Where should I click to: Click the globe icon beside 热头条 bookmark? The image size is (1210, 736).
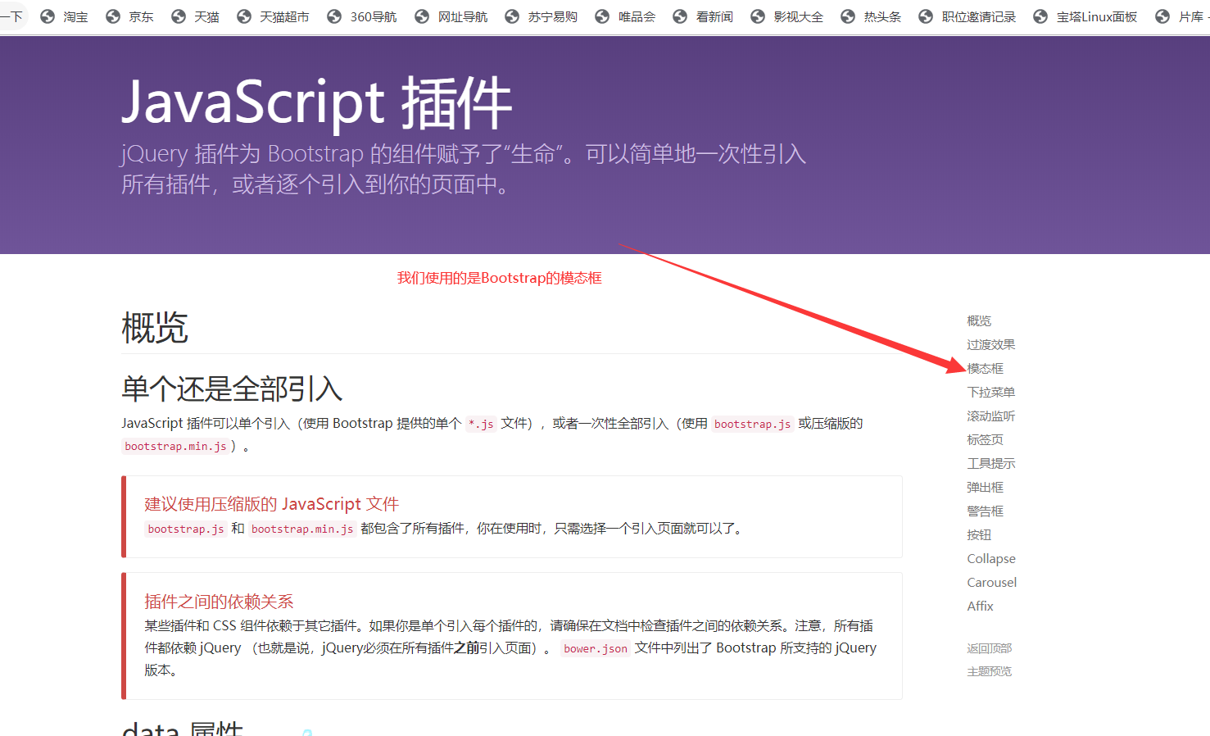(848, 16)
